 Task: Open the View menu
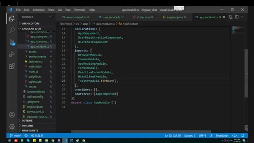click(51, 10)
